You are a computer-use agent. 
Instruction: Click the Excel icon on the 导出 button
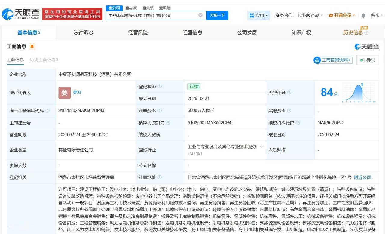coord(362,60)
